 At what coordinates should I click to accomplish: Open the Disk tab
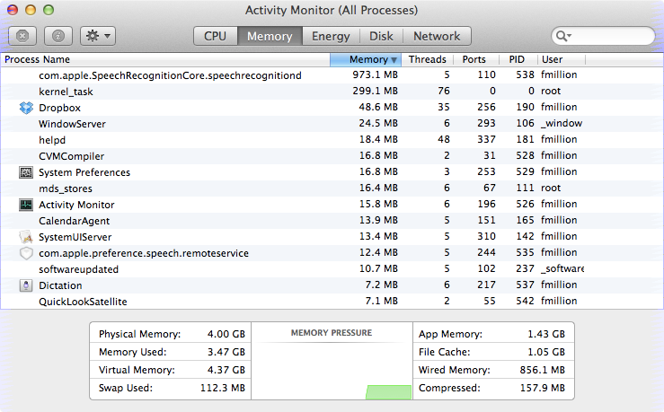coord(381,36)
